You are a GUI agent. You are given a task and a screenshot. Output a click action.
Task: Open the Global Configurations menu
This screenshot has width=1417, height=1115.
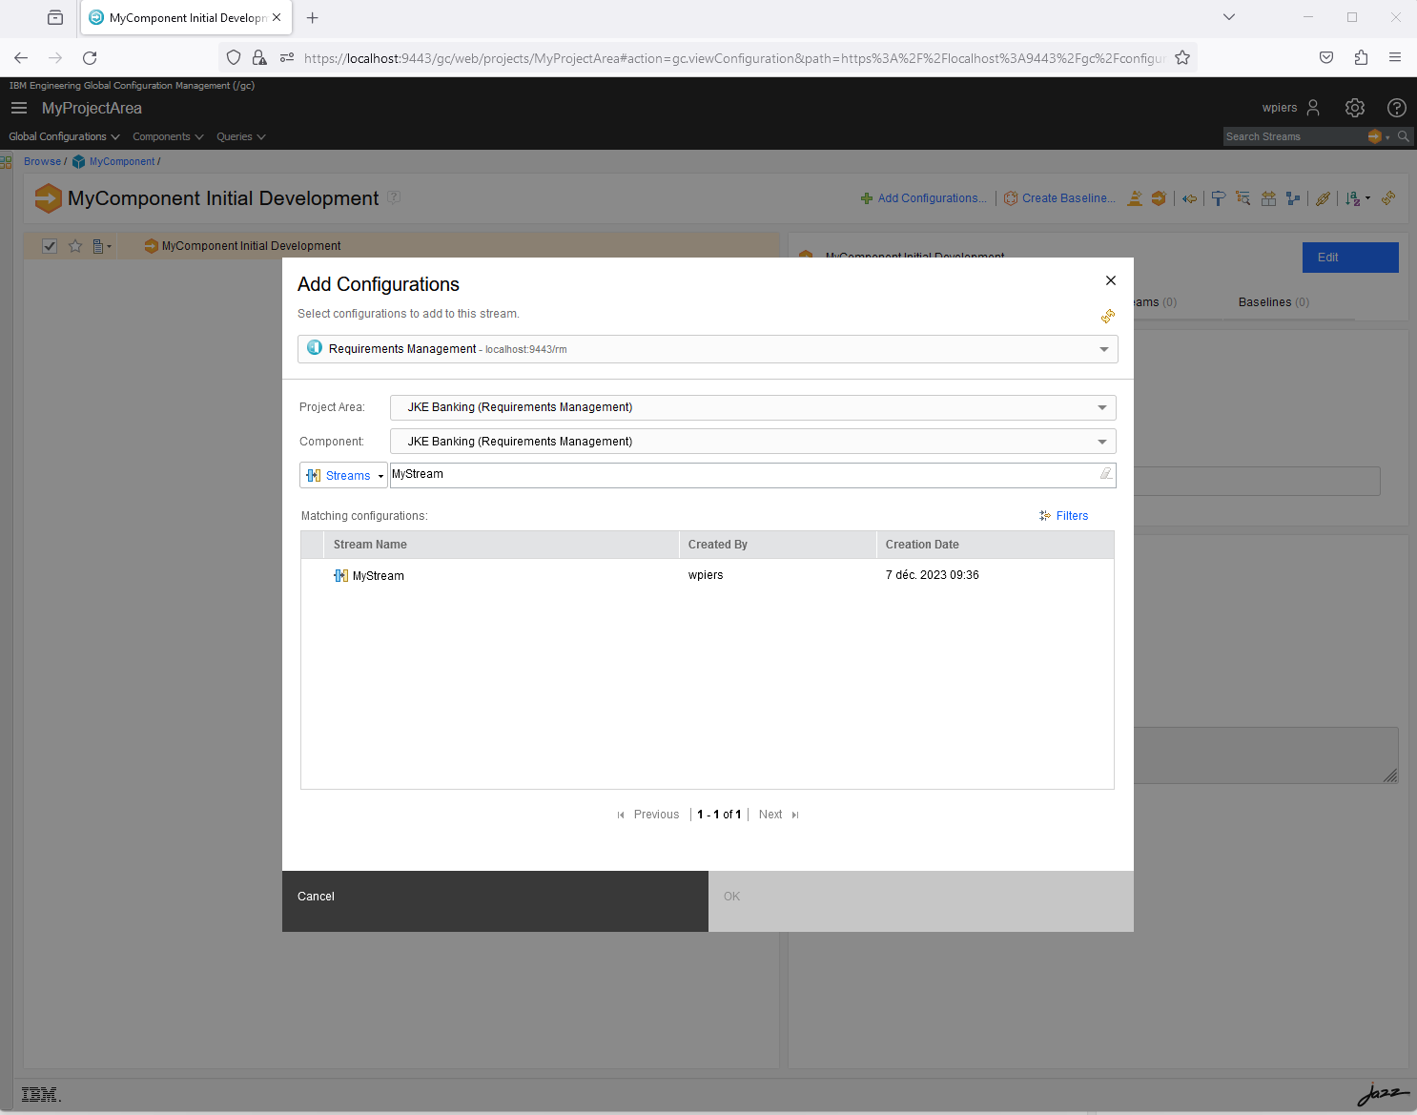pyautogui.click(x=64, y=136)
